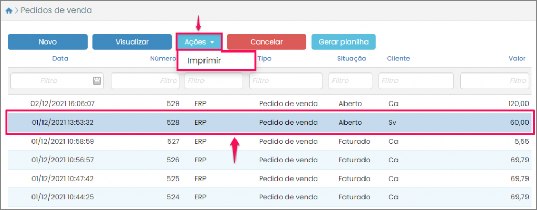Screen dimensions: 537x210
Task: Sort by the Data column header
Action: tap(60, 59)
